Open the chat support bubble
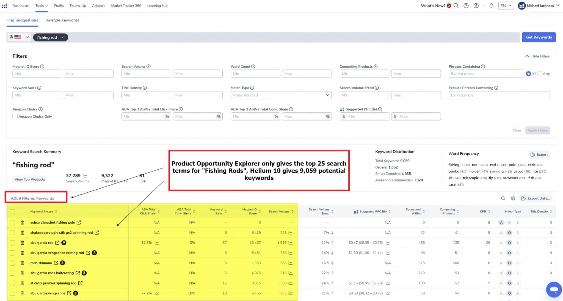 [554, 289]
